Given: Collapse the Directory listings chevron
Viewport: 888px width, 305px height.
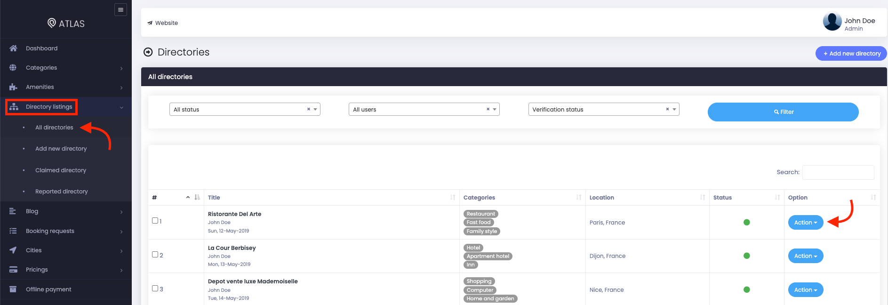Looking at the screenshot, I should pyautogui.click(x=121, y=107).
